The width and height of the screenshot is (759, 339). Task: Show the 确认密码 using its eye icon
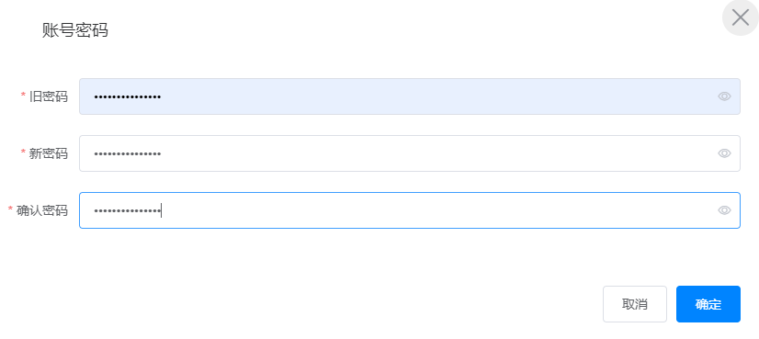724,210
